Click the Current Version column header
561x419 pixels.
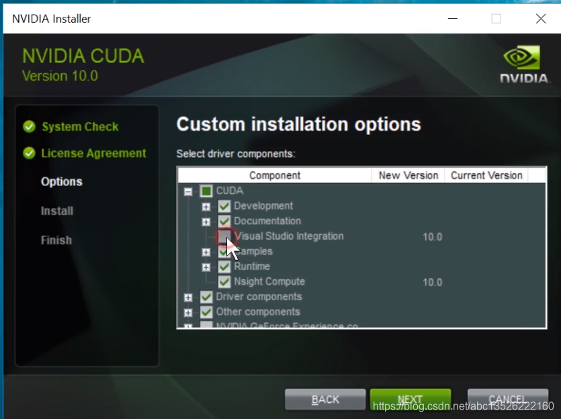point(486,175)
